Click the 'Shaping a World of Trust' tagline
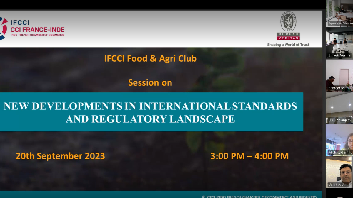This screenshot has width=353, height=198. (288, 45)
